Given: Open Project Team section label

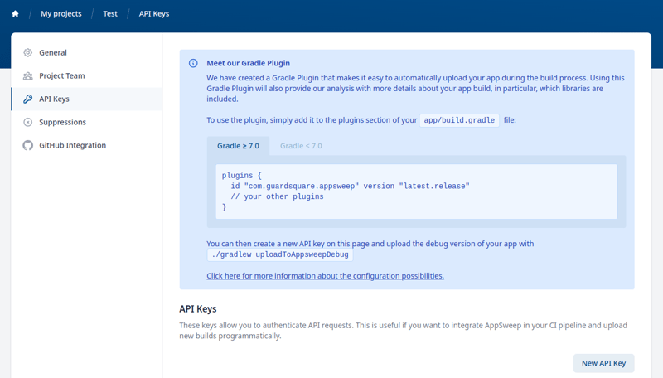Looking at the screenshot, I should click(61, 75).
